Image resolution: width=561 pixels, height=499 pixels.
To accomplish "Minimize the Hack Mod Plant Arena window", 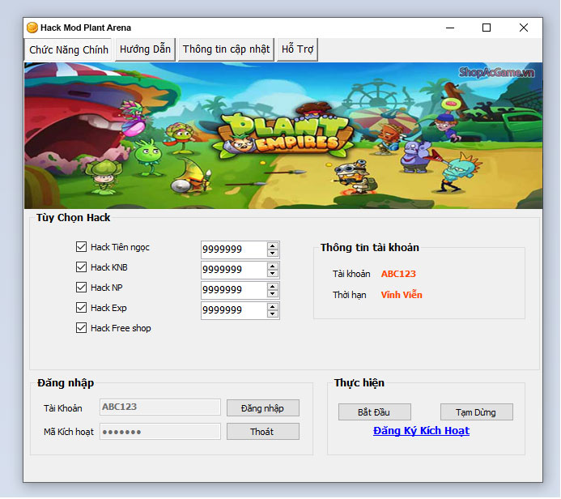I will pyautogui.click(x=450, y=28).
